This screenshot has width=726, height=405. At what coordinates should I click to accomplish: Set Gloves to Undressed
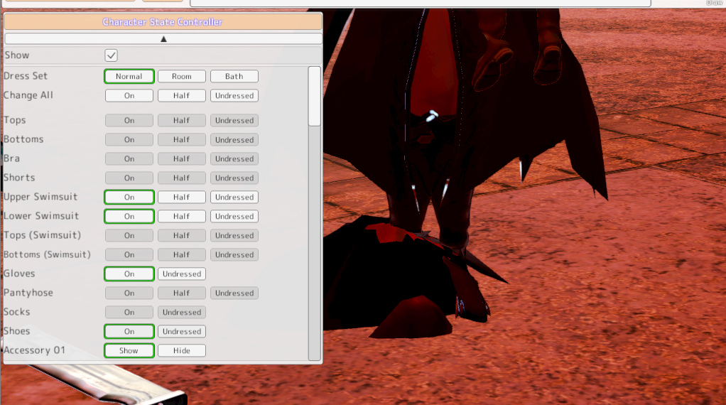[x=182, y=274]
